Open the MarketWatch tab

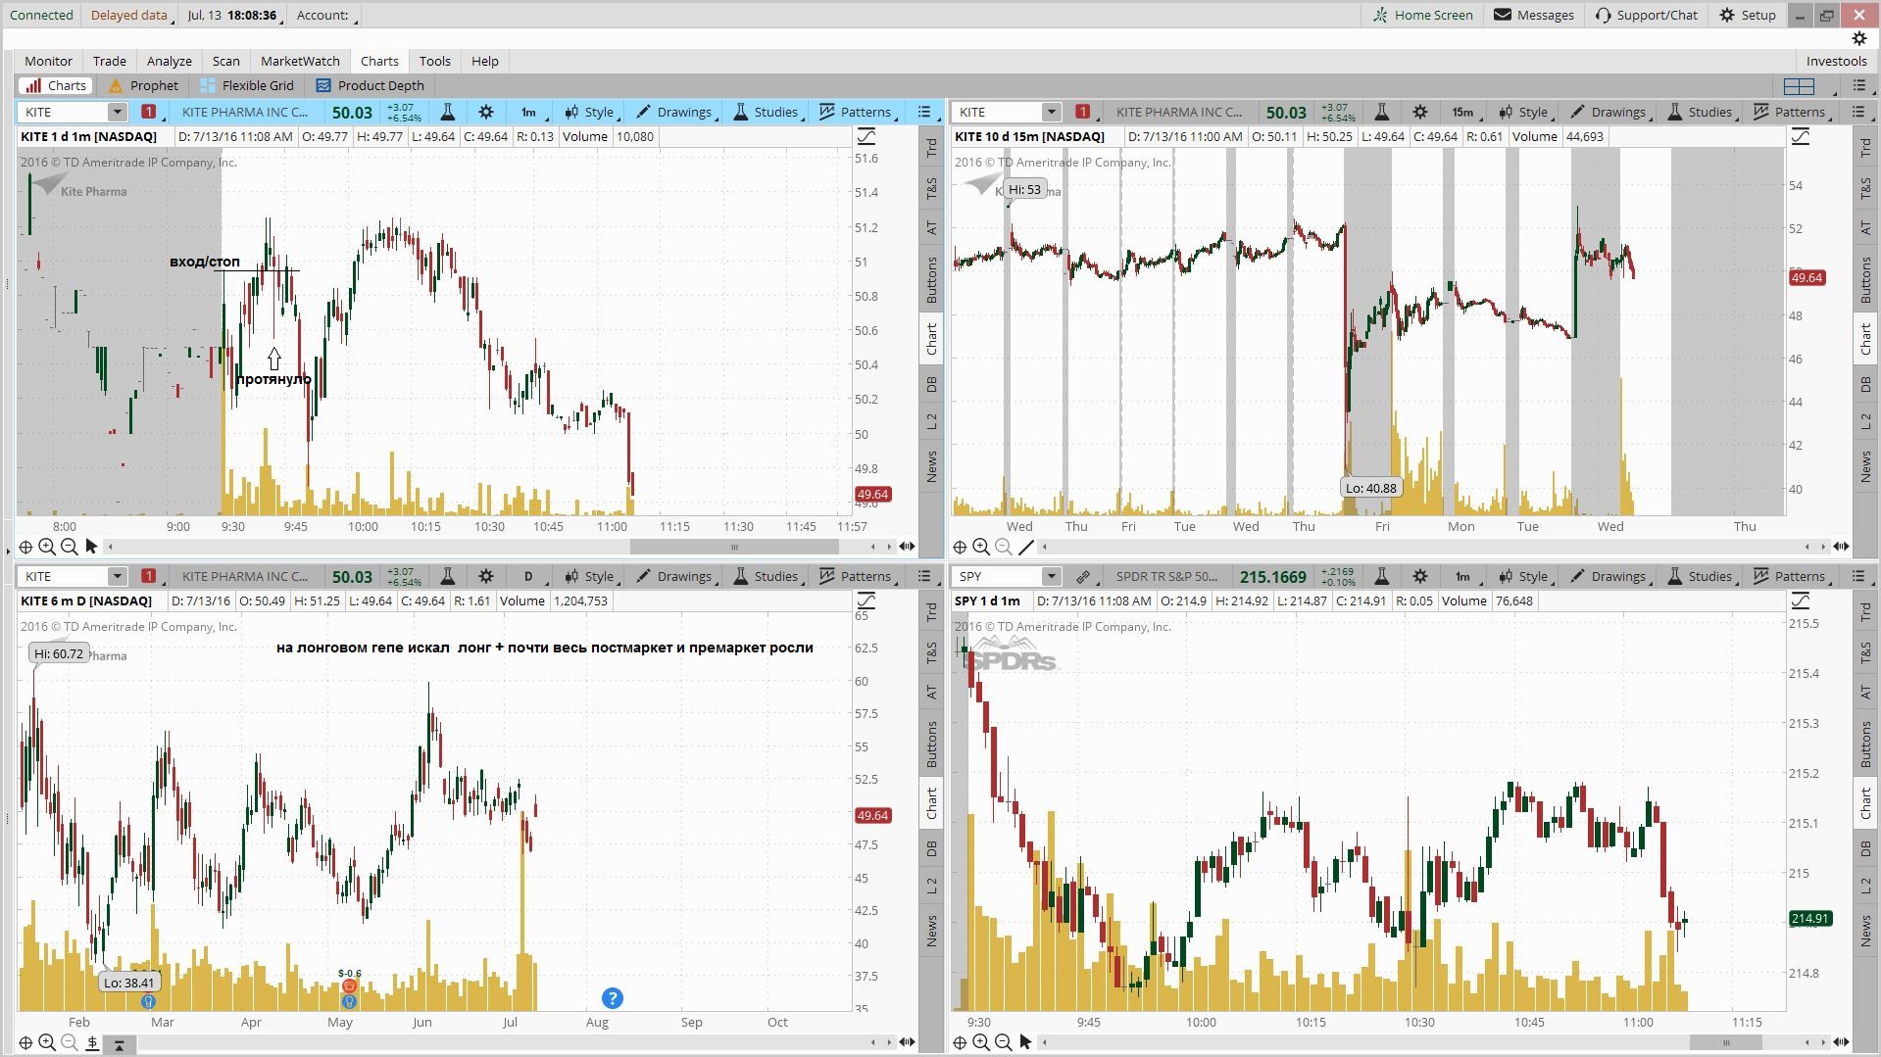tap(300, 61)
